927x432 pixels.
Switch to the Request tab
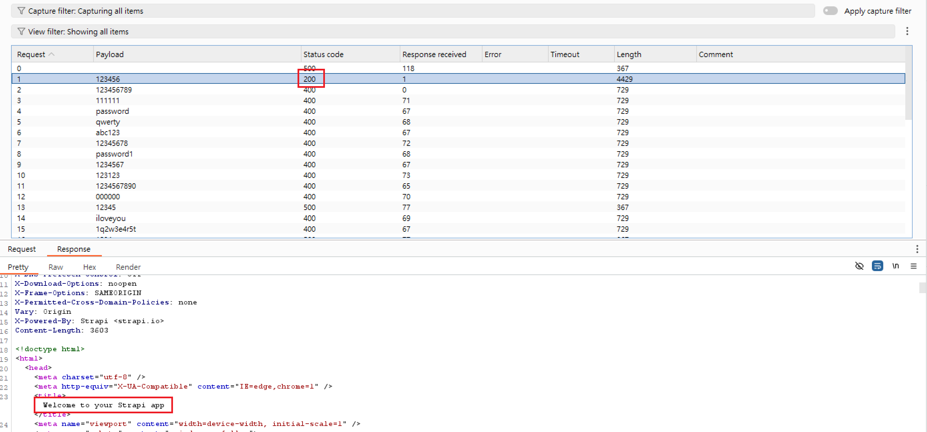coord(22,249)
